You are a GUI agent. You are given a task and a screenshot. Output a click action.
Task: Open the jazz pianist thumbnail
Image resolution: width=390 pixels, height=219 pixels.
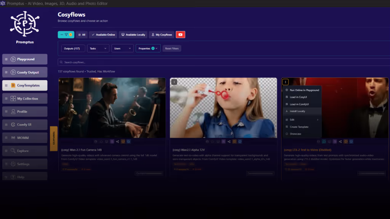[x=112, y=108]
